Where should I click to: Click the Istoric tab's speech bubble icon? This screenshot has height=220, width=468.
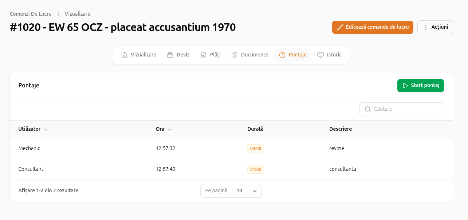point(320,55)
